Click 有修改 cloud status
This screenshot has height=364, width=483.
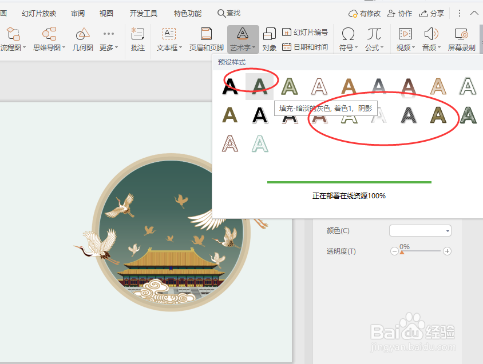[365, 14]
